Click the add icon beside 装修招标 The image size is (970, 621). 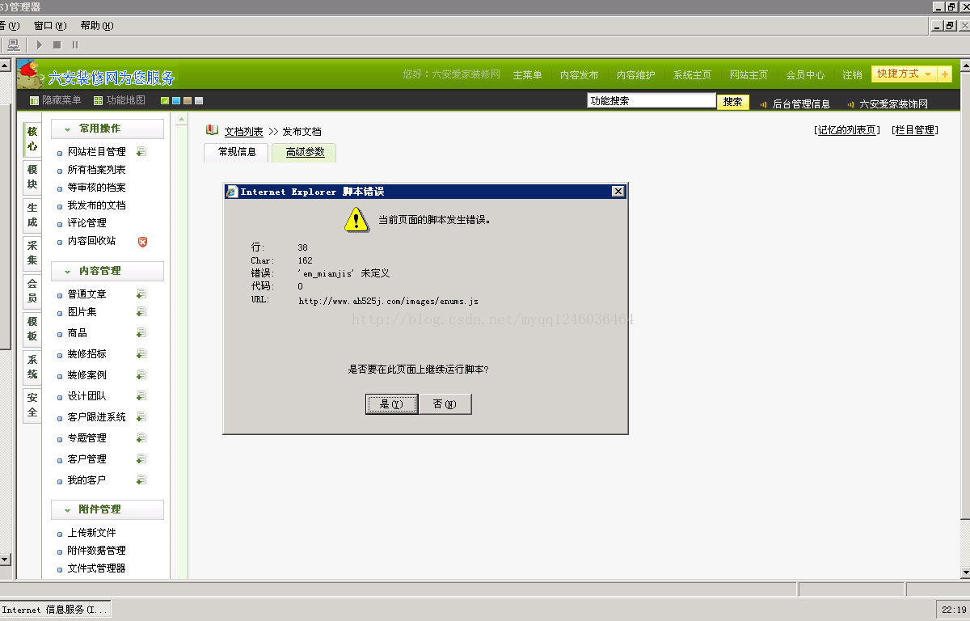pyautogui.click(x=141, y=353)
